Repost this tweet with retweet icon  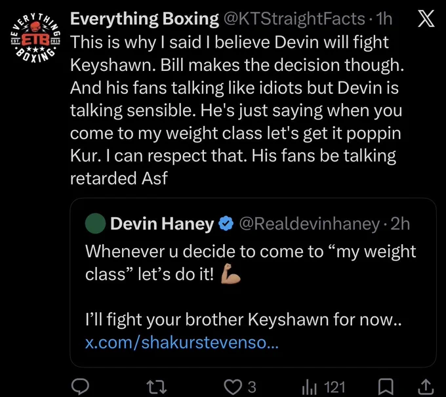point(156,387)
